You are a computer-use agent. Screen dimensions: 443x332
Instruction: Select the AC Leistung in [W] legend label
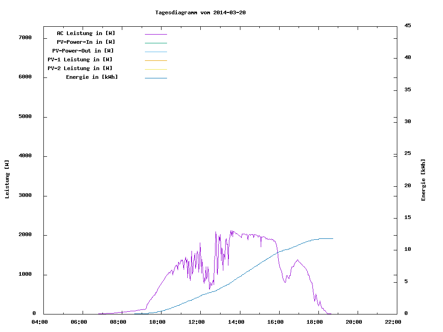pyautogui.click(x=86, y=33)
